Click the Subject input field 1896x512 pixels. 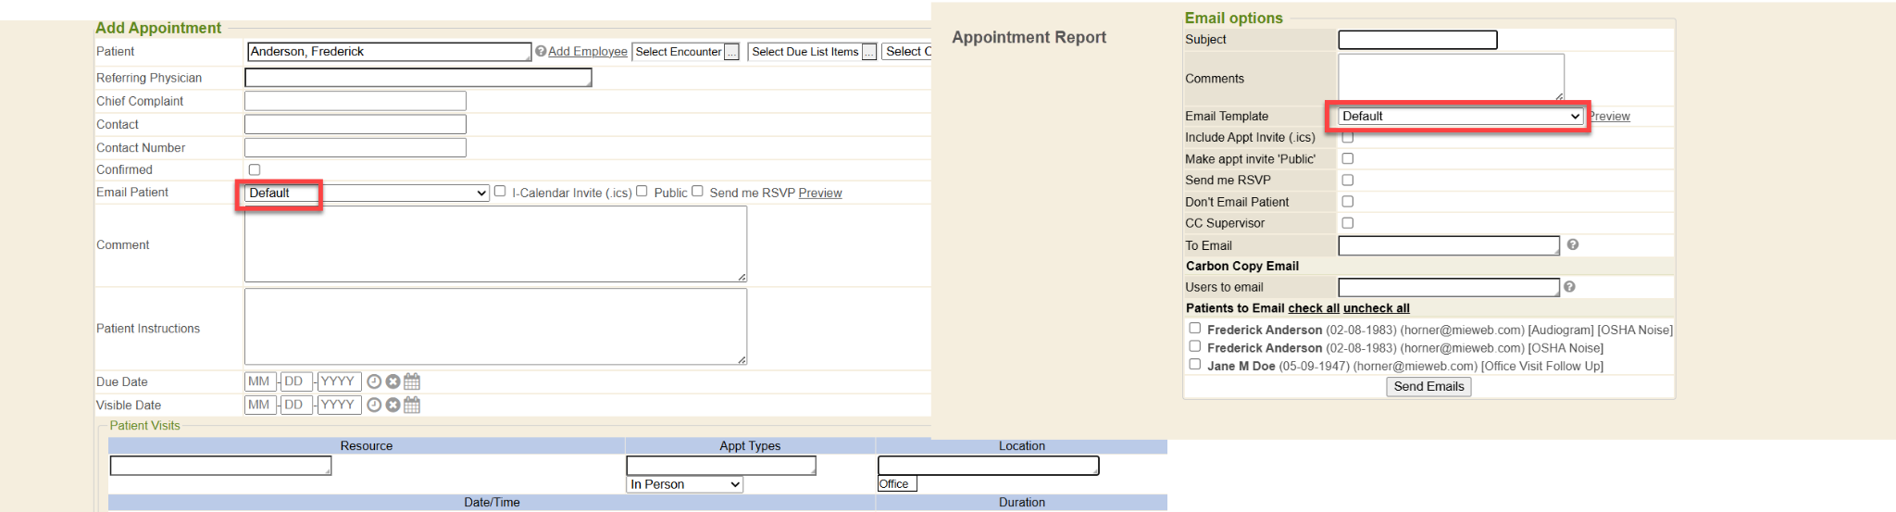coord(1417,40)
